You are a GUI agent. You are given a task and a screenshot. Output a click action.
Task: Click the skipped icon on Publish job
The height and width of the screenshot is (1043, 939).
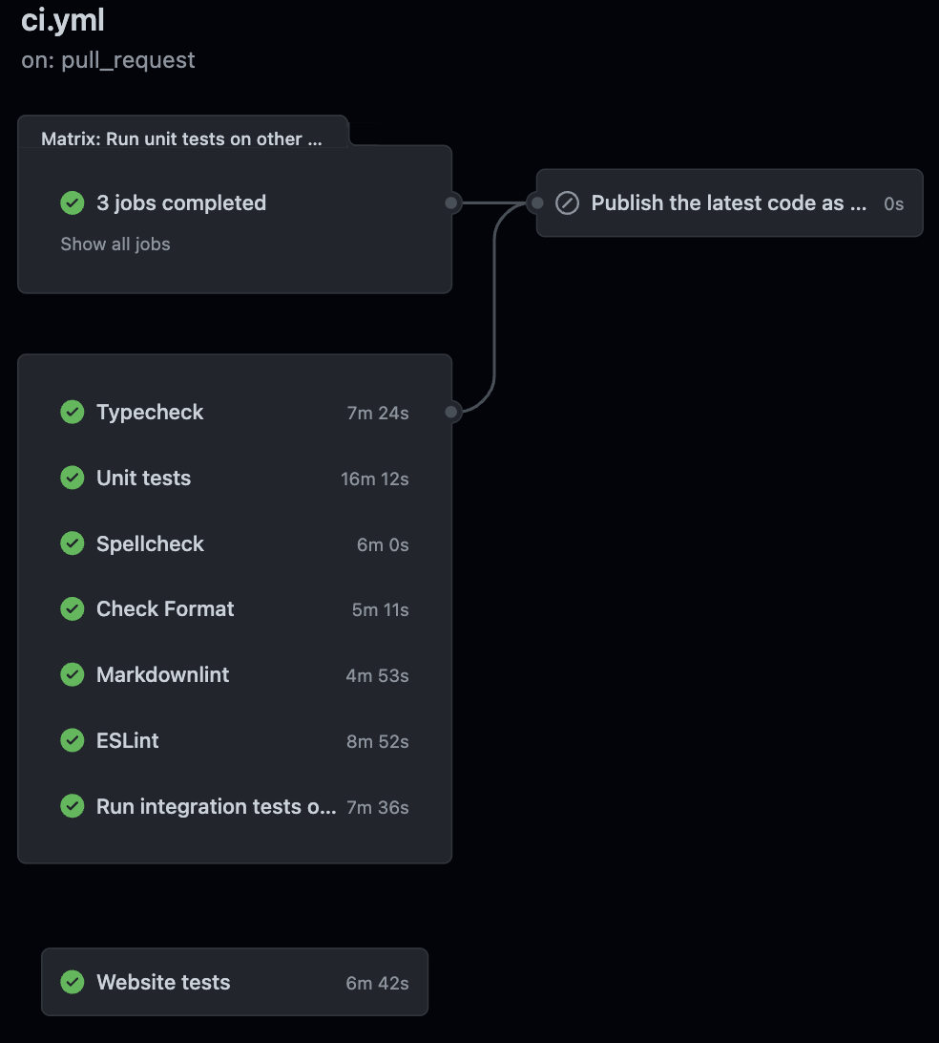click(567, 202)
